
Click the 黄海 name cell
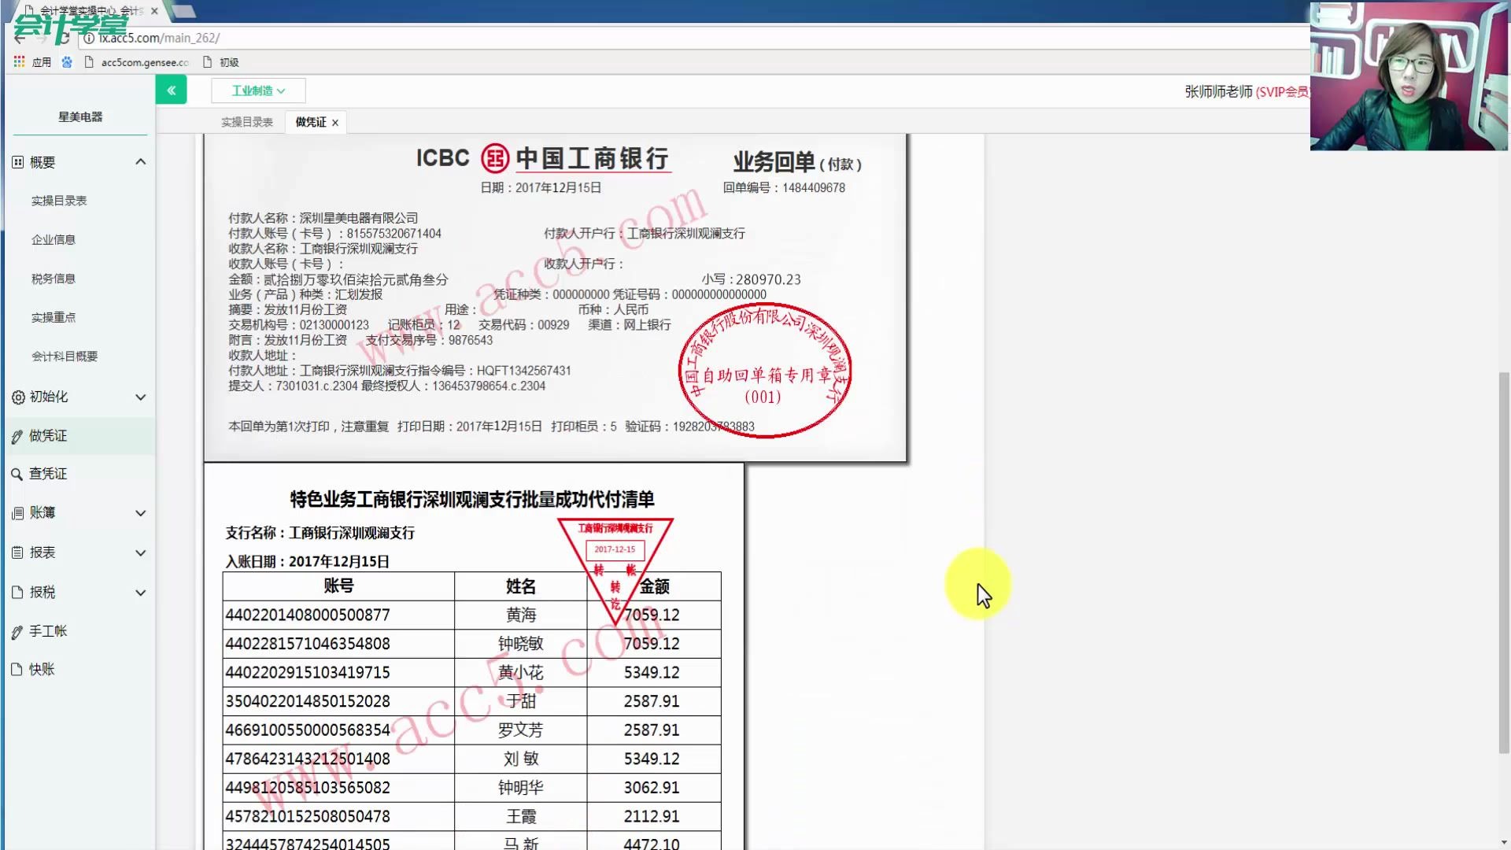point(521,615)
